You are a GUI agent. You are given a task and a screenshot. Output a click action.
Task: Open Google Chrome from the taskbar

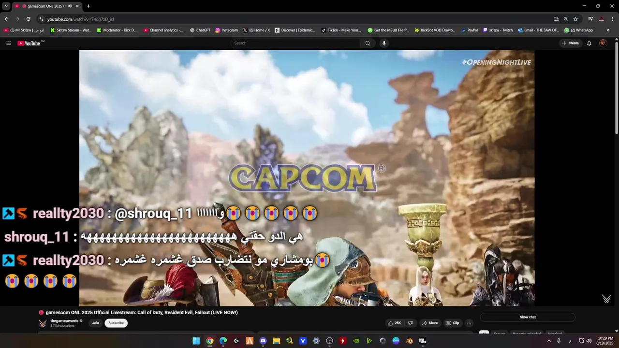click(209, 341)
